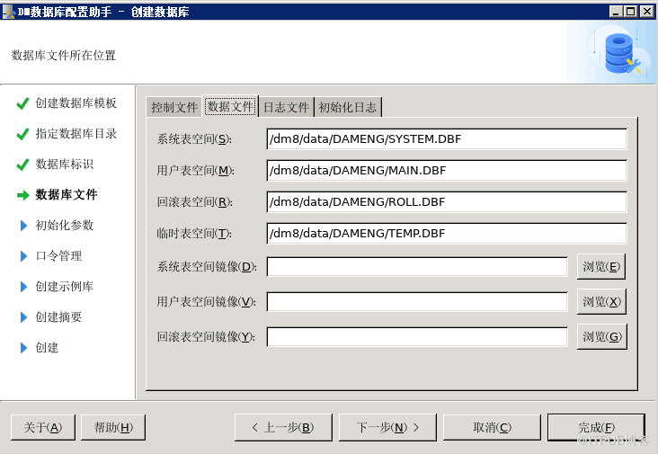Image resolution: width=658 pixels, height=454 pixels.
Task: Click the 数据库文件所在位置 heading
Action: (x=63, y=56)
